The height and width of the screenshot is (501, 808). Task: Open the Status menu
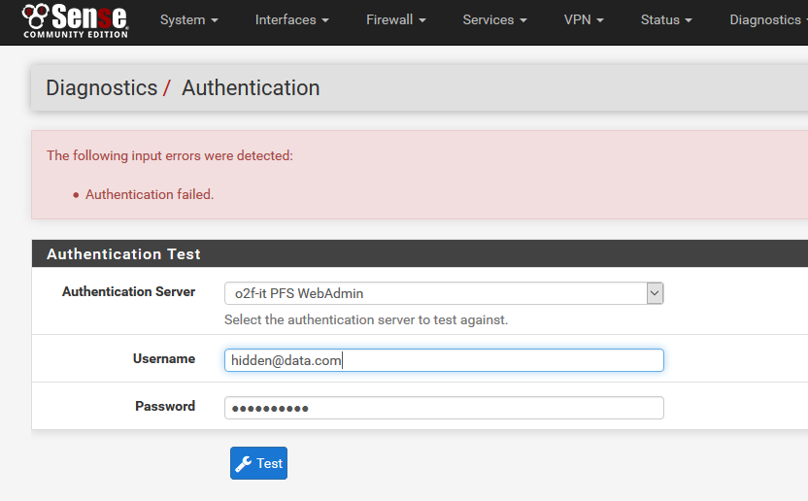pos(666,20)
